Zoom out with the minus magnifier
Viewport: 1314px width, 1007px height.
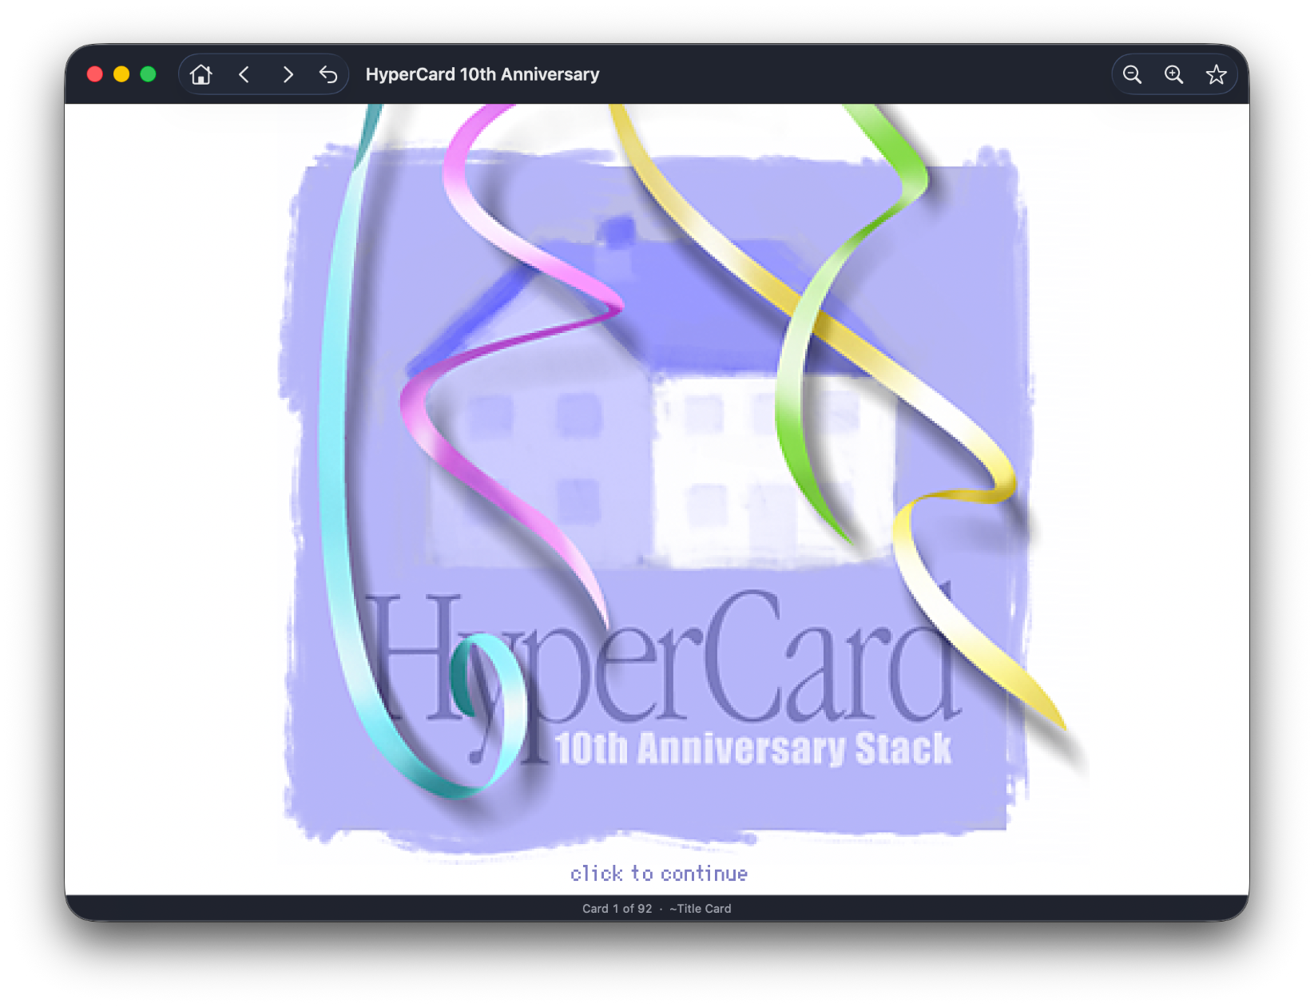(1132, 74)
